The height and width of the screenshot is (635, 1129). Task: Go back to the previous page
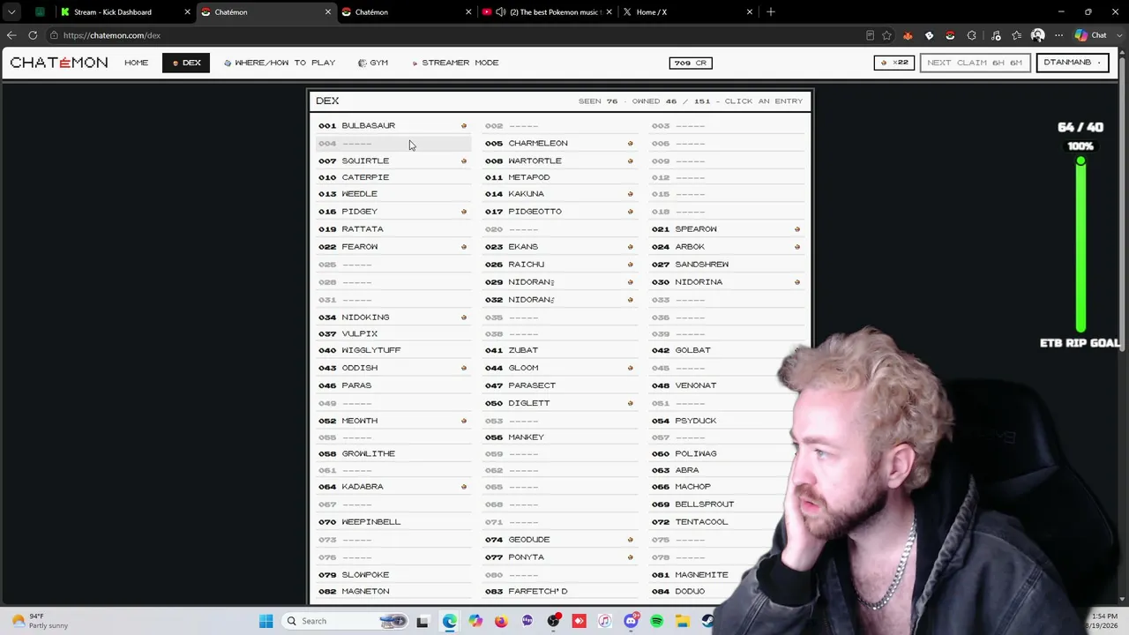[x=11, y=35]
